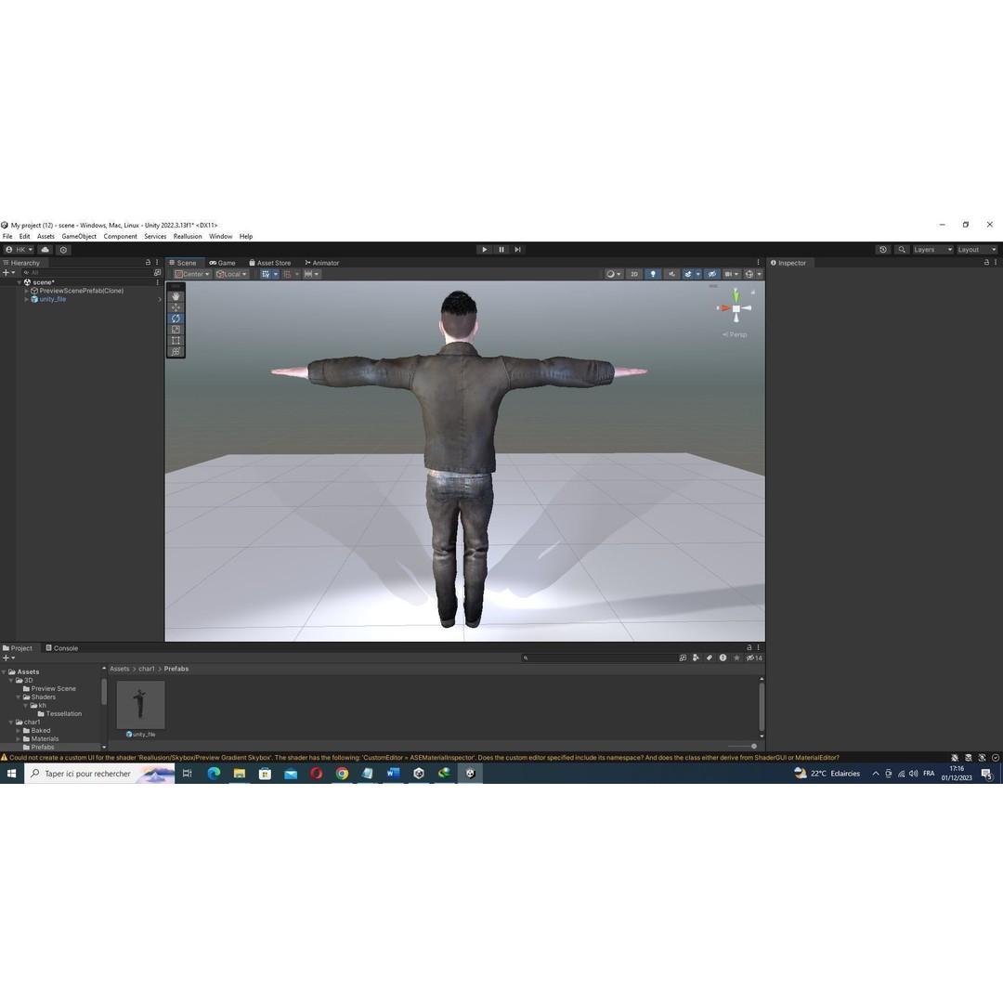Viewport: 1003px width, 1003px height.
Task: Open the scene row three-dot menu
Action: [157, 282]
